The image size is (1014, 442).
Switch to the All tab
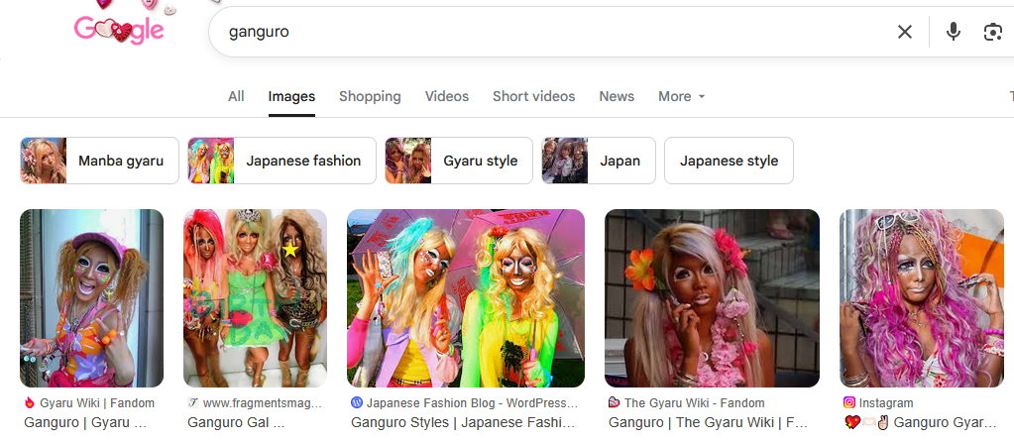(x=236, y=96)
